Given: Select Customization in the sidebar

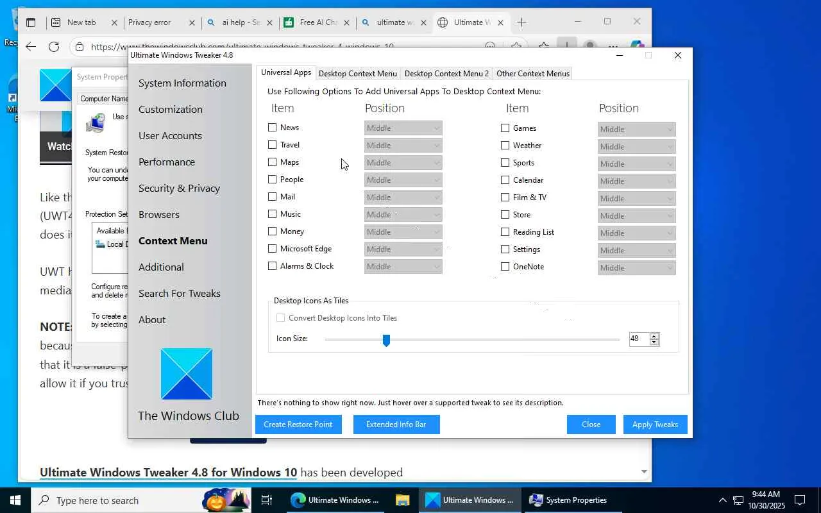Looking at the screenshot, I should 171,110.
